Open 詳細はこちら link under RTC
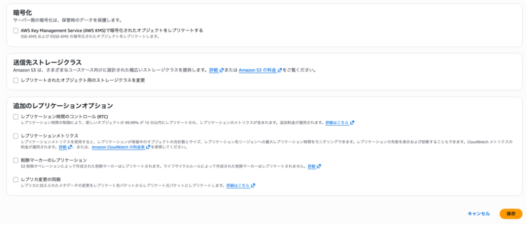Image resolution: width=527 pixels, height=225 pixels. tap(337, 123)
